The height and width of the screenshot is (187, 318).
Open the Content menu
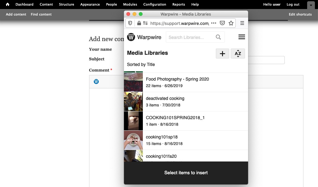tap(46, 4)
